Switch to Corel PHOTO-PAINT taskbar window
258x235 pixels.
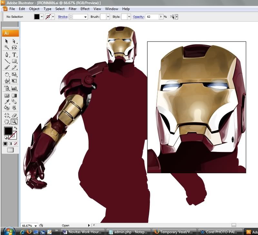(x=220, y=232)
